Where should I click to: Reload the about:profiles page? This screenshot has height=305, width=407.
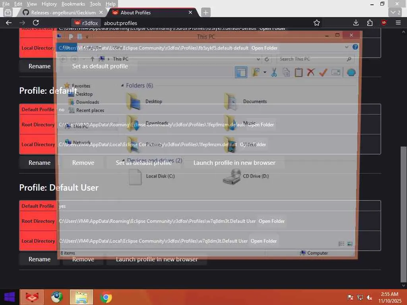(x=36, y=23)
